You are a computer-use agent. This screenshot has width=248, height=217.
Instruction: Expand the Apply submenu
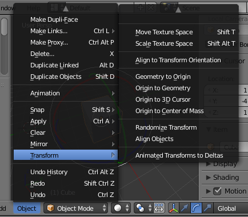coord(66,121)
